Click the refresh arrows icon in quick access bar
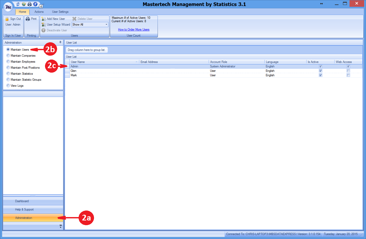This screenshot has height=239, width=366. tap(18, 4)
